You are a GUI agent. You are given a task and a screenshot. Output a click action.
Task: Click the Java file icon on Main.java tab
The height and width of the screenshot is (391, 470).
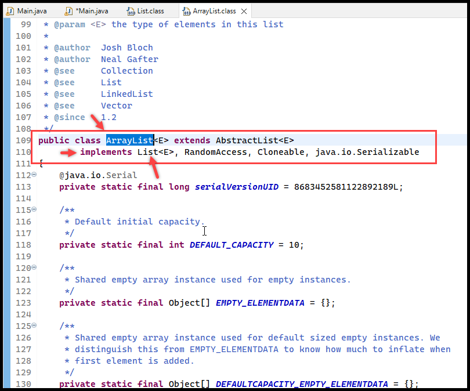[11, 10]
